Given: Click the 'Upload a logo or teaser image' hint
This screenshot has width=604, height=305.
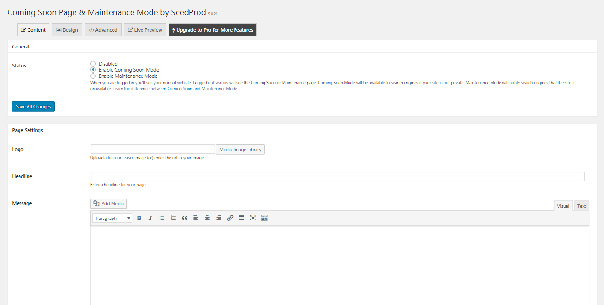Looking at the screenshot, I should click(148, 158).
